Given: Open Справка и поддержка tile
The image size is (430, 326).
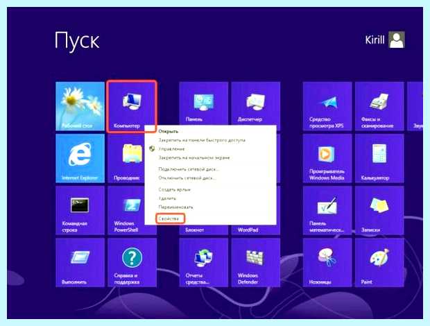Looking at the screenshot, I should point(132,262).
